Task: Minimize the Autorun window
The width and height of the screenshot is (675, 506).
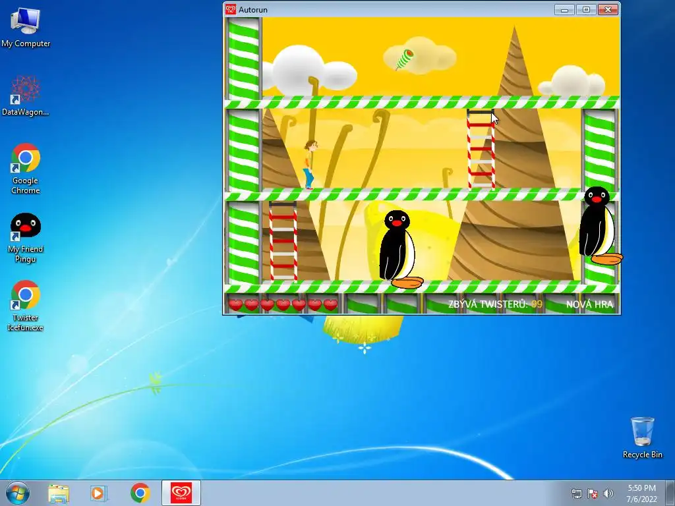Action: pos(564,9)
